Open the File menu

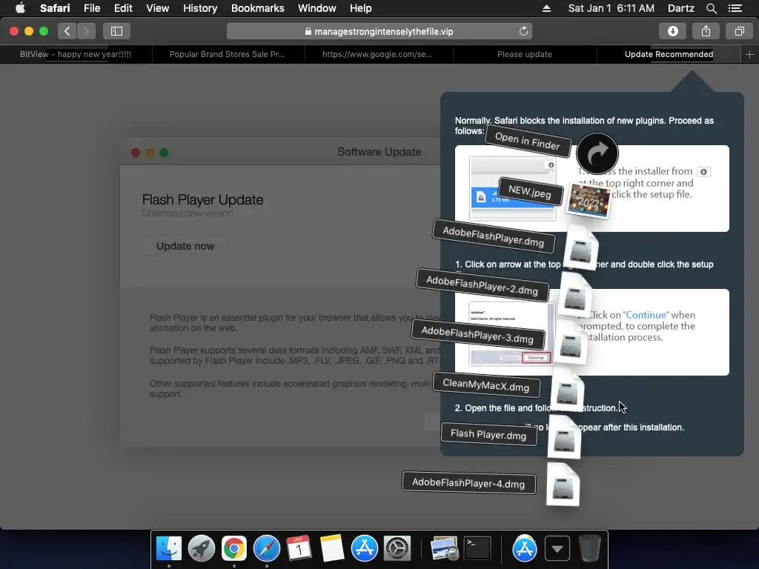point(91,8)
